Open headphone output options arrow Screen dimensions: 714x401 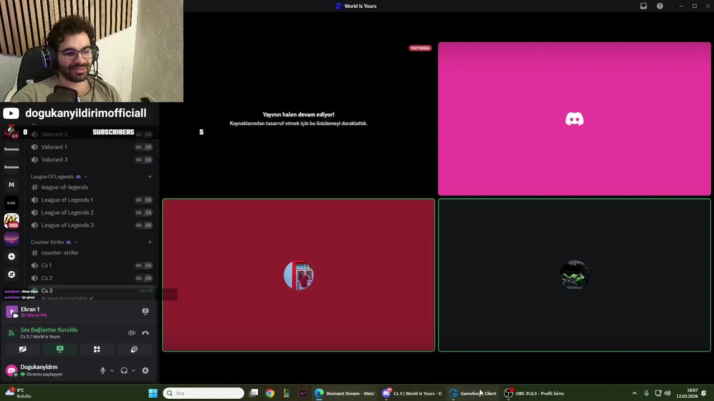tap(133, 370)
